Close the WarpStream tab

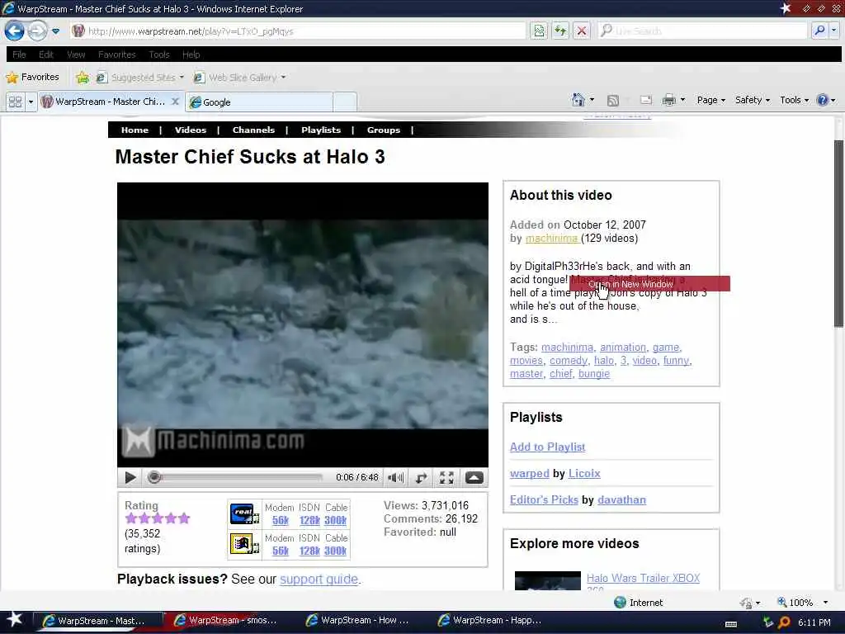pyautogui.click(x=175, y=102)
